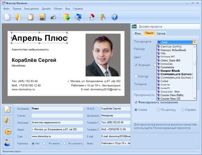
Task: Click the edit note icon in left sidebar
Action: 8,109
